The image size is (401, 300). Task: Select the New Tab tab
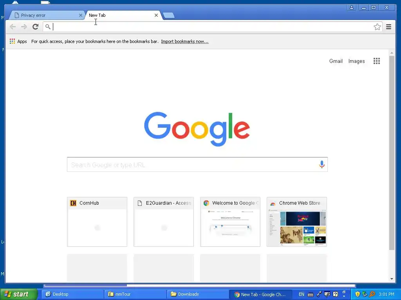tap(123, 15)
